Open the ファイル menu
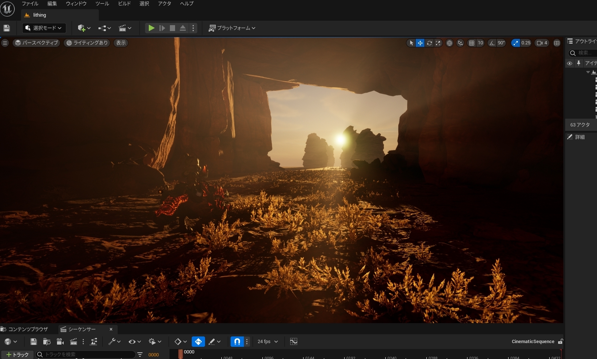The height and width of the screenshot is (359, 597). [x=30, y=4]
